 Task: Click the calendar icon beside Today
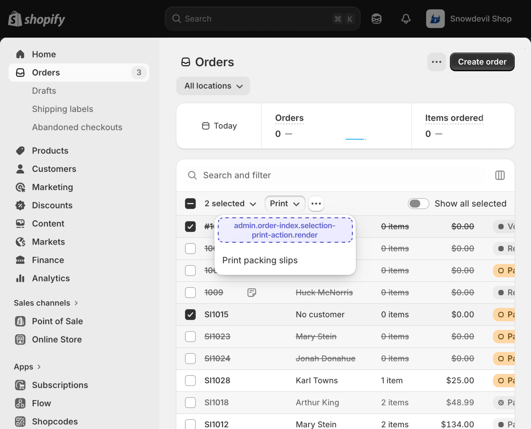coord(206,126)
